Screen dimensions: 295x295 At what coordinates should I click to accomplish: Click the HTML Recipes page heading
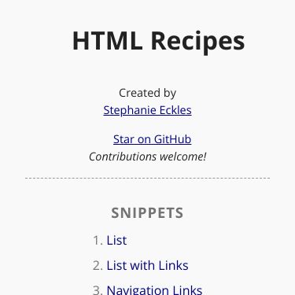158,41
